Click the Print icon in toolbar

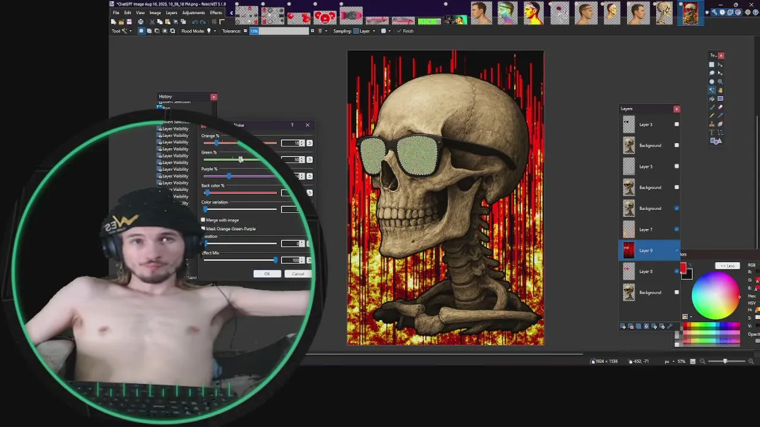pyautogui.click(x=141, y=21)
